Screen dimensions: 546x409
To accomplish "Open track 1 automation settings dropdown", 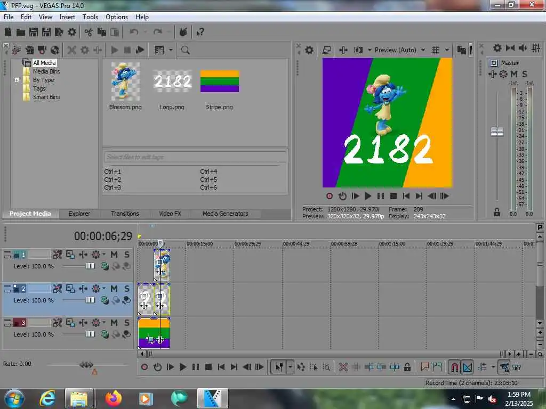I will click(x=104, y=254).
